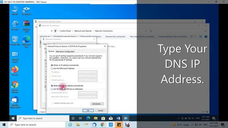Open This PC desktop icon

tap(15, 10)
